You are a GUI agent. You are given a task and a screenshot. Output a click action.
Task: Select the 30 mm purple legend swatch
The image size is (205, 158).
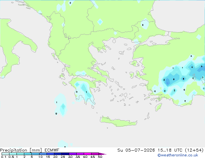pyautogui.click(x=72, y=154)
